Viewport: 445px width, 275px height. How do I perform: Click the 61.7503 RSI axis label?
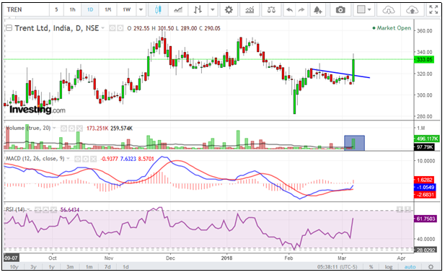coord(426,219)
